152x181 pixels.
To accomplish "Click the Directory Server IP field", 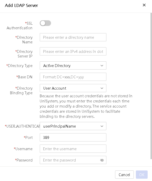I will [x=73, y=51].
